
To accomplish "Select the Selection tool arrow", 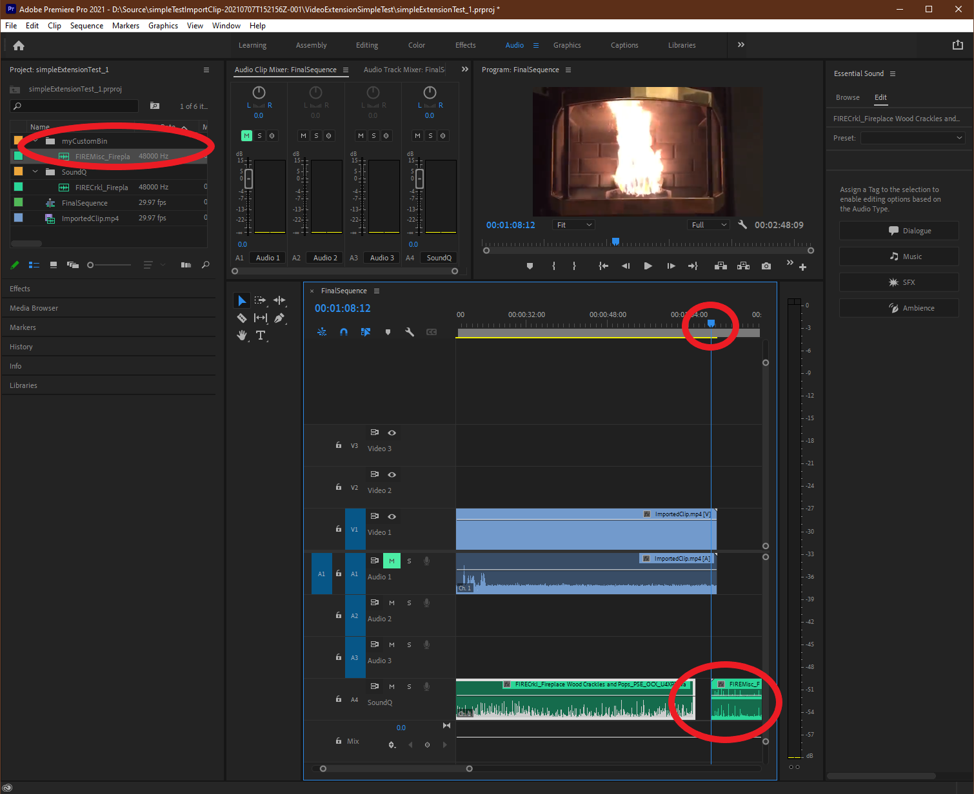I will tap(241, 300).
